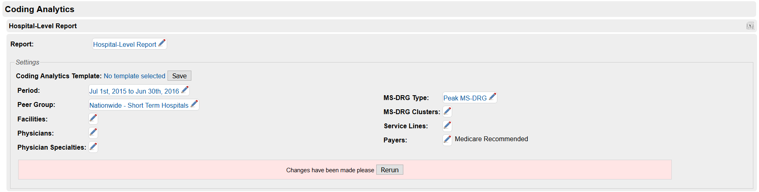Click the Jul 1st, 2015 to Jun 30th, 2016 period
Image resolution: width=759 pixels, height=192 pixels.
134,91
